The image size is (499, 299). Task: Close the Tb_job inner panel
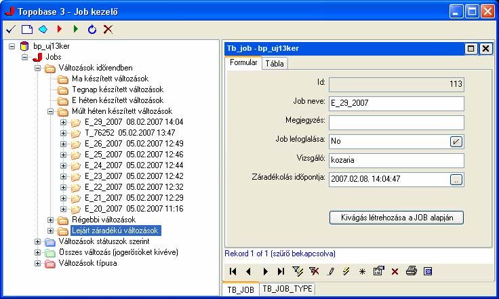coord(485,49)
